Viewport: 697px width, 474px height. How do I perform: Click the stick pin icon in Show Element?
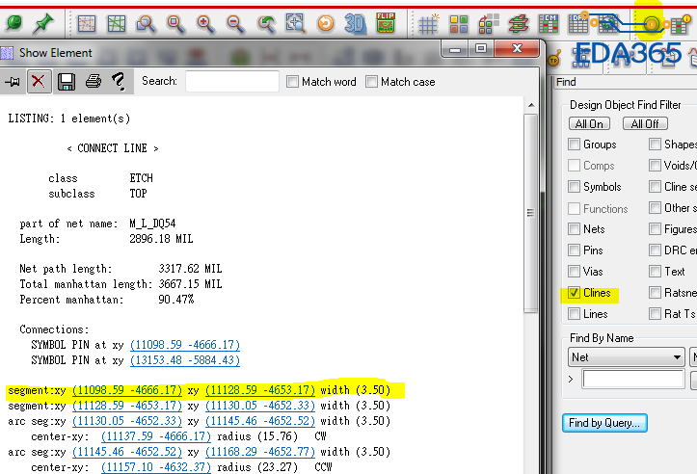click(x=13, y=81)
